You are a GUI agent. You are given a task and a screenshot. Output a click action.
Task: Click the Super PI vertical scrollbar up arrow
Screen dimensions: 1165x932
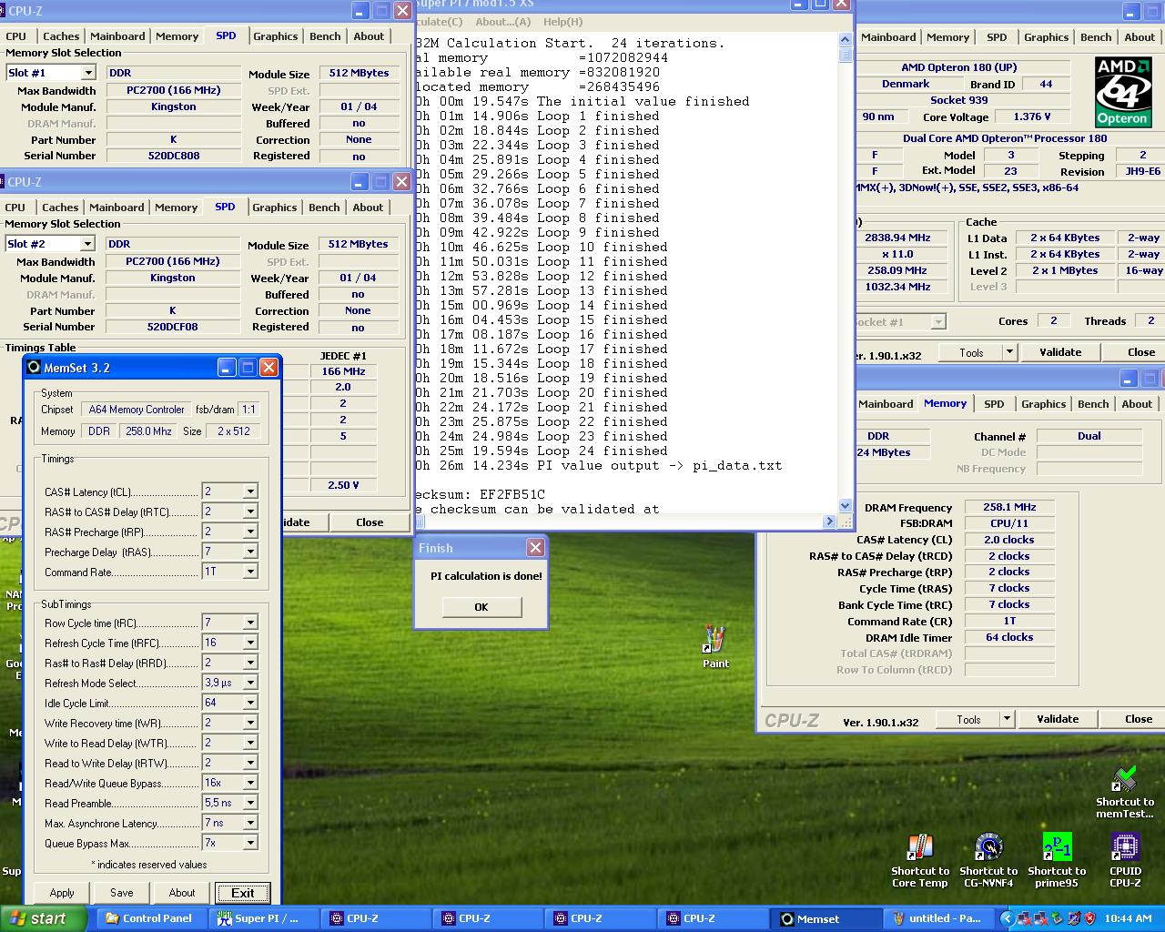[x=845, y=39]
